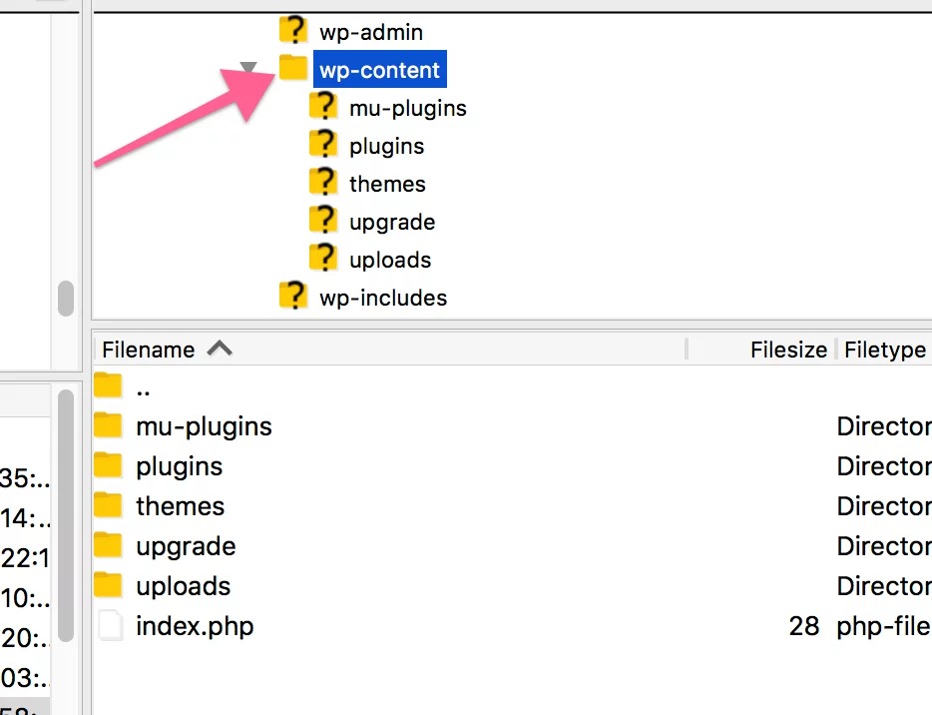
Task: Open mu-plugins question-mark folder in tree
Action: [x=323, y=107]
